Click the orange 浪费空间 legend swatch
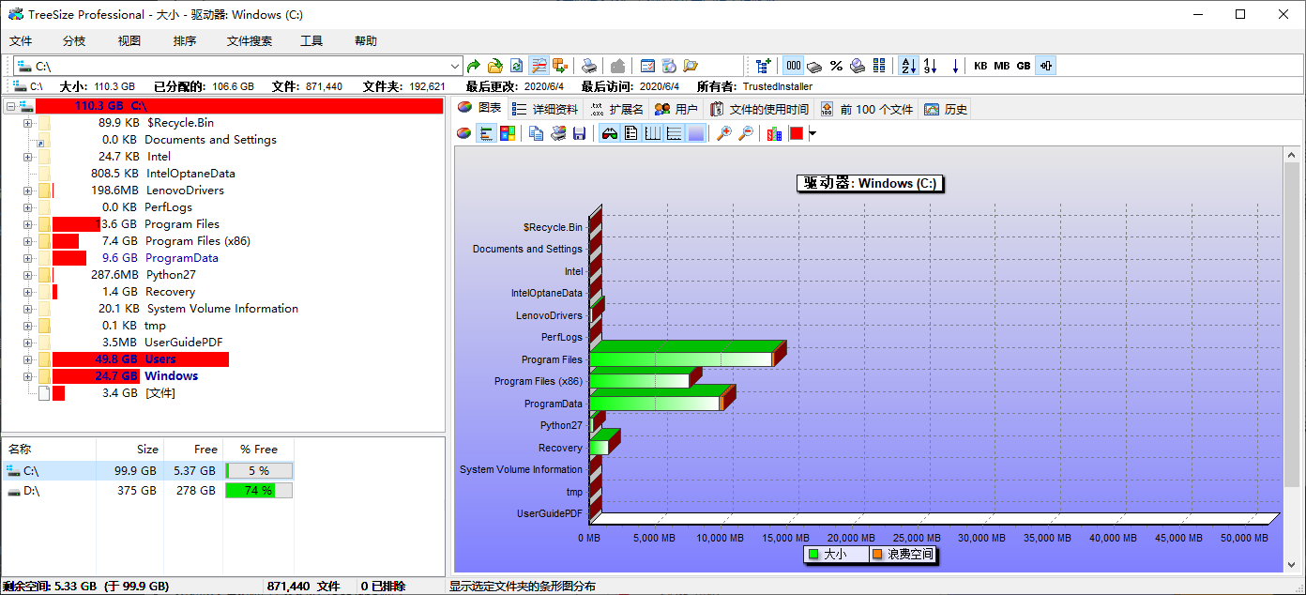Viewport: 1306px width, 595px height. (877, 555)
